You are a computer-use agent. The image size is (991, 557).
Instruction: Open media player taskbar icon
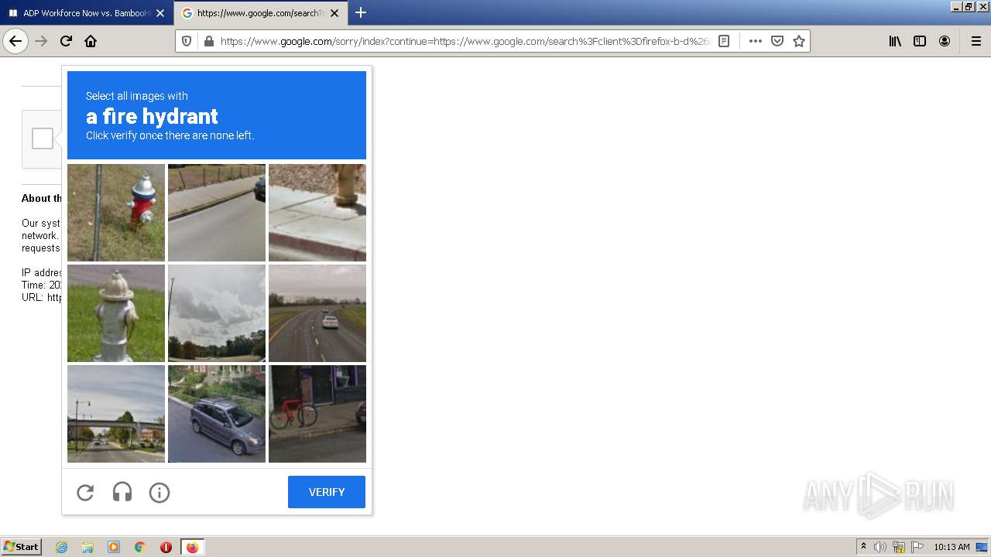point(114,547)
